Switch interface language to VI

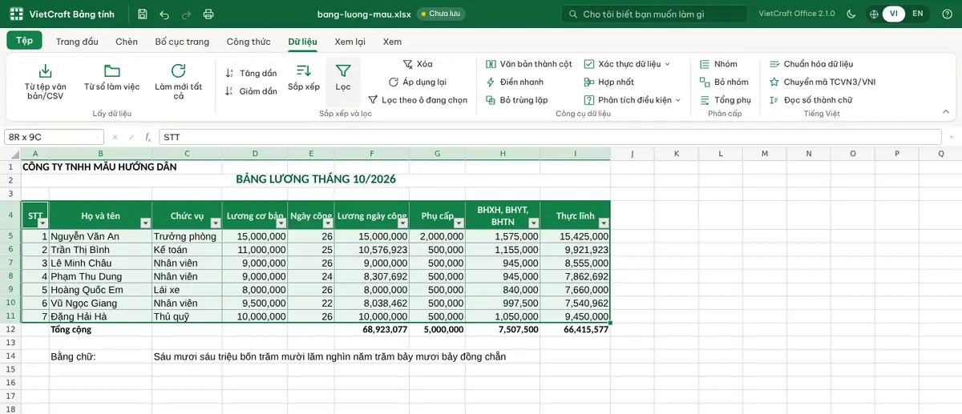(893, 14)
